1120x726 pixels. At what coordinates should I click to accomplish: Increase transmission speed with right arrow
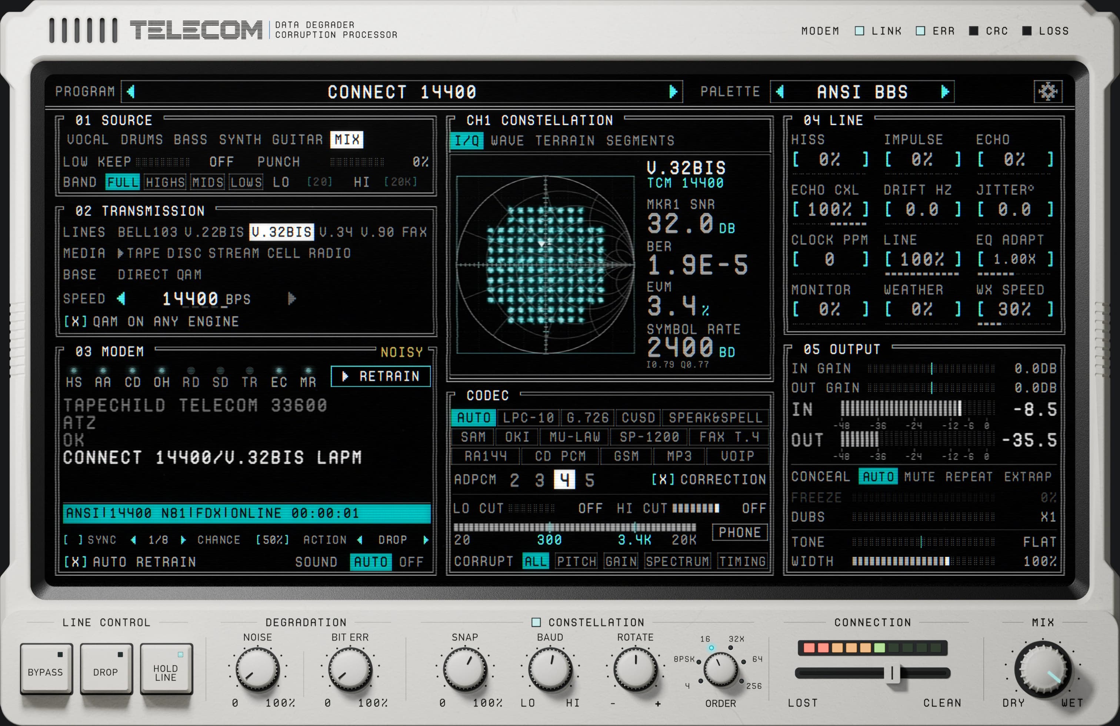click(292, 298)
